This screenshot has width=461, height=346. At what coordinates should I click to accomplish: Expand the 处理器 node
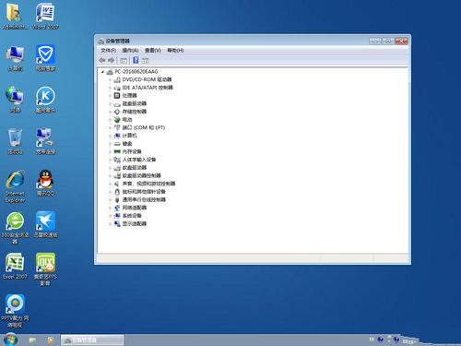click(x=110, y=96)
